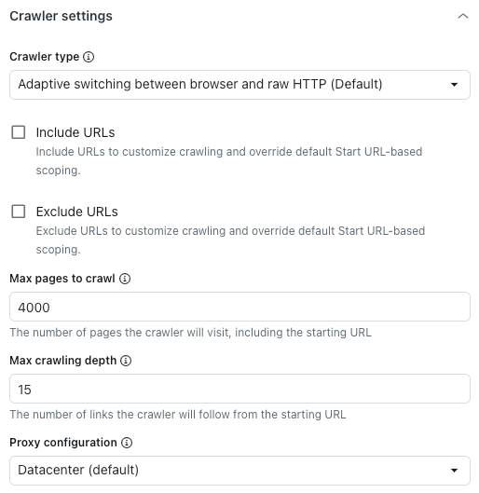Open the Crawler type dropdown

[x=239, y=85]
